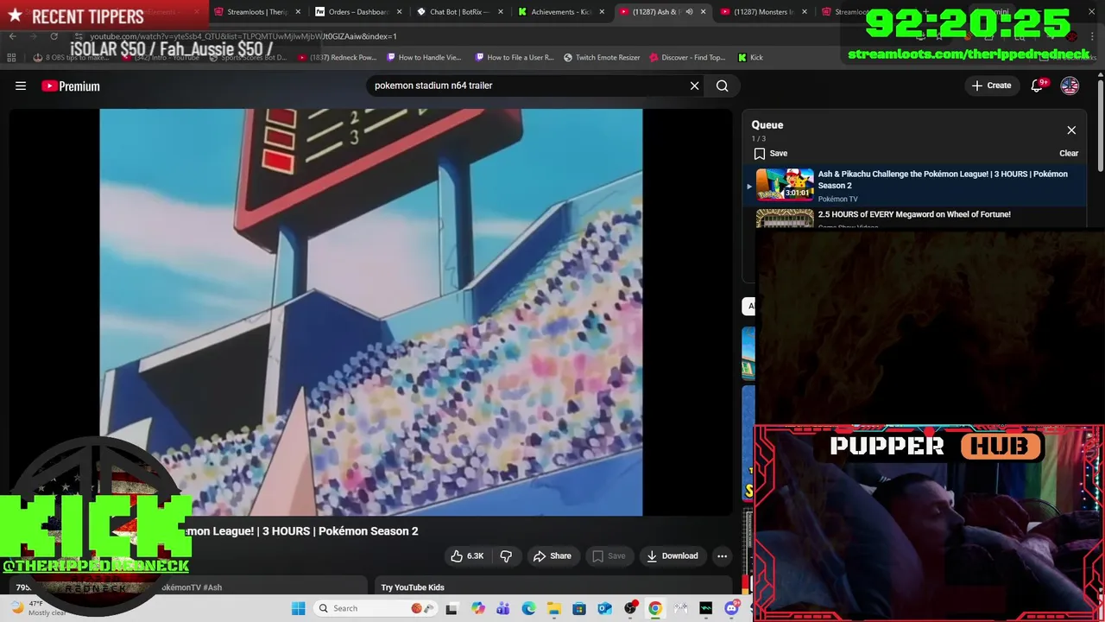Open Task View from taskbar
1105x622 pixels.
pos(451,608)
